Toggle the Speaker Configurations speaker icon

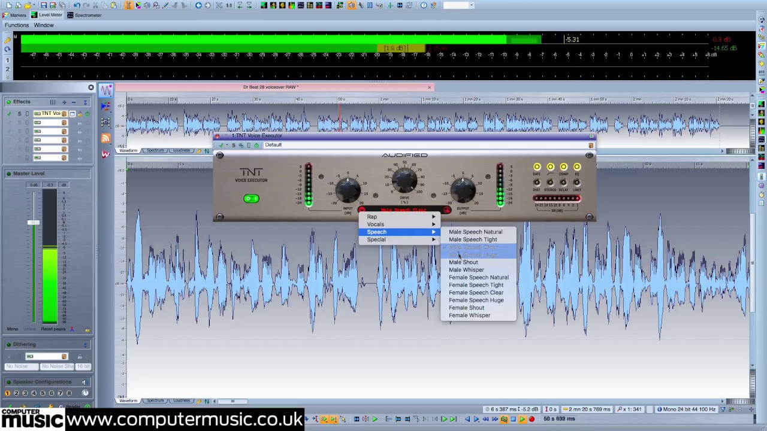tap(84, 382)
